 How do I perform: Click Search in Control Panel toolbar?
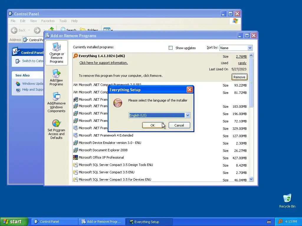(68, 30)
